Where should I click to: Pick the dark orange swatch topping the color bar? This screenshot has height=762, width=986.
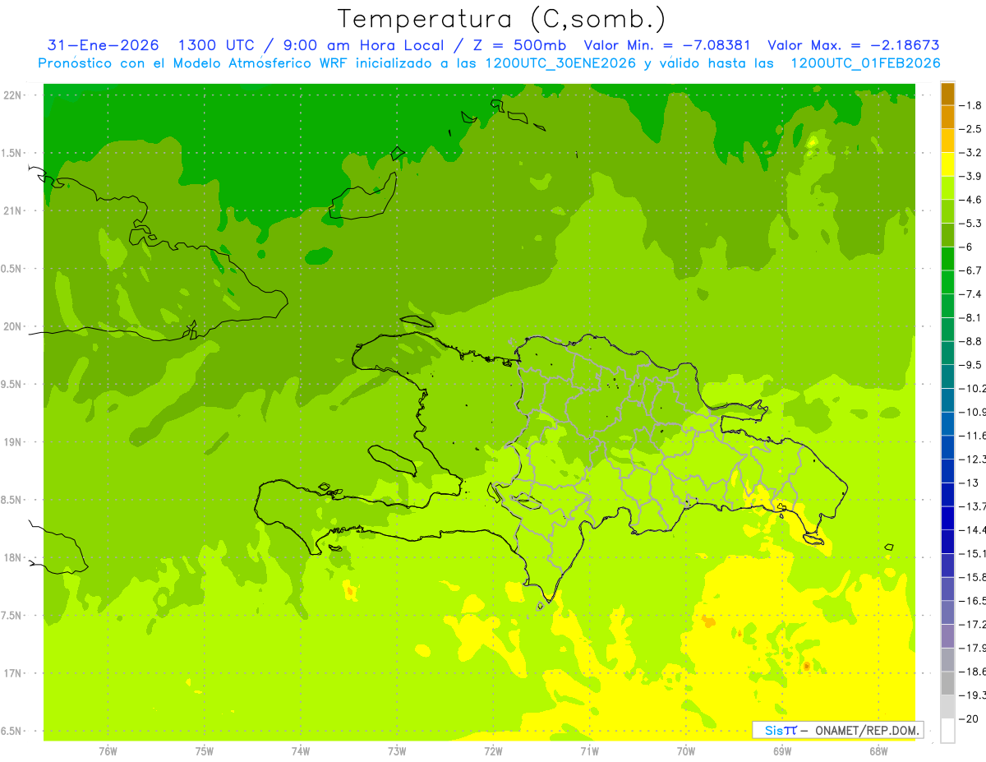point(947,94)
